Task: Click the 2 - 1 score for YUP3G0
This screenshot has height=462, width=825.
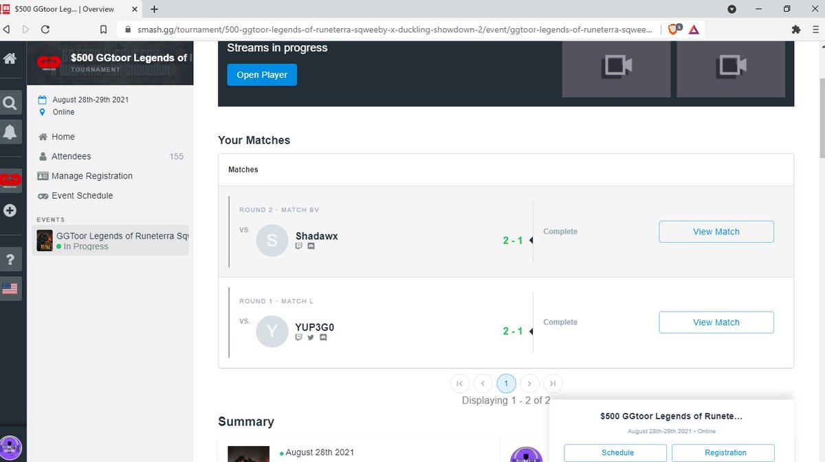Action: (513, 331)
